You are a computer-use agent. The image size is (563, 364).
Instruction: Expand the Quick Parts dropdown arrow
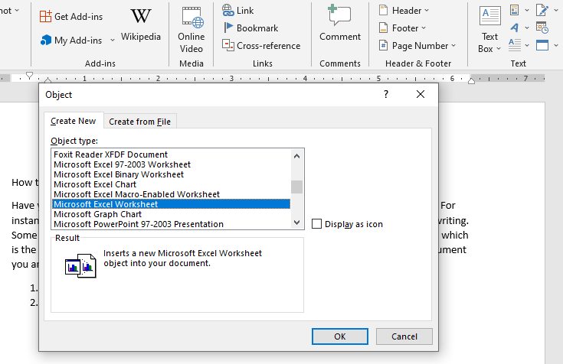[527, 11]
